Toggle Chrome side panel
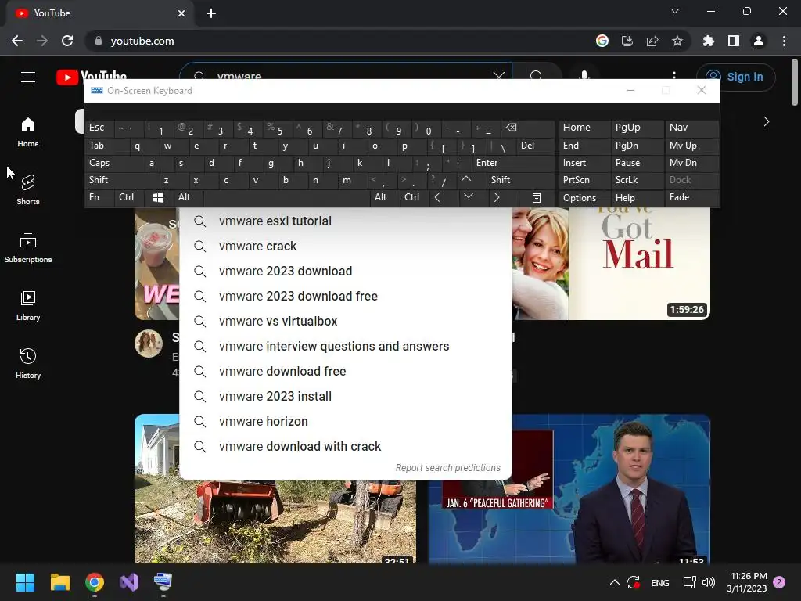The width and height of the screenshot is (801, 601). point(734,41)
